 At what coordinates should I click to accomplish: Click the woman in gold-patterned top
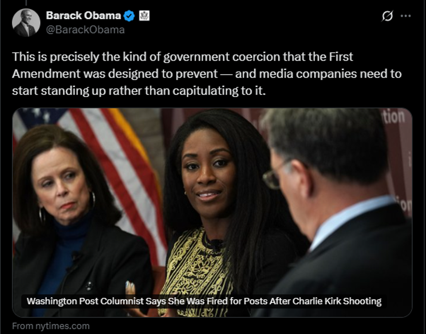(217, 212)
